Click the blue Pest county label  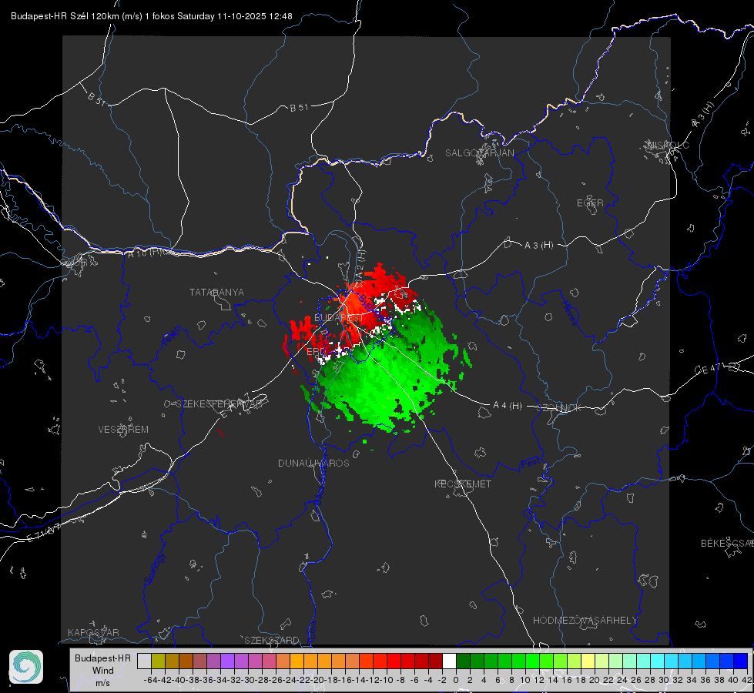point(531,464)
